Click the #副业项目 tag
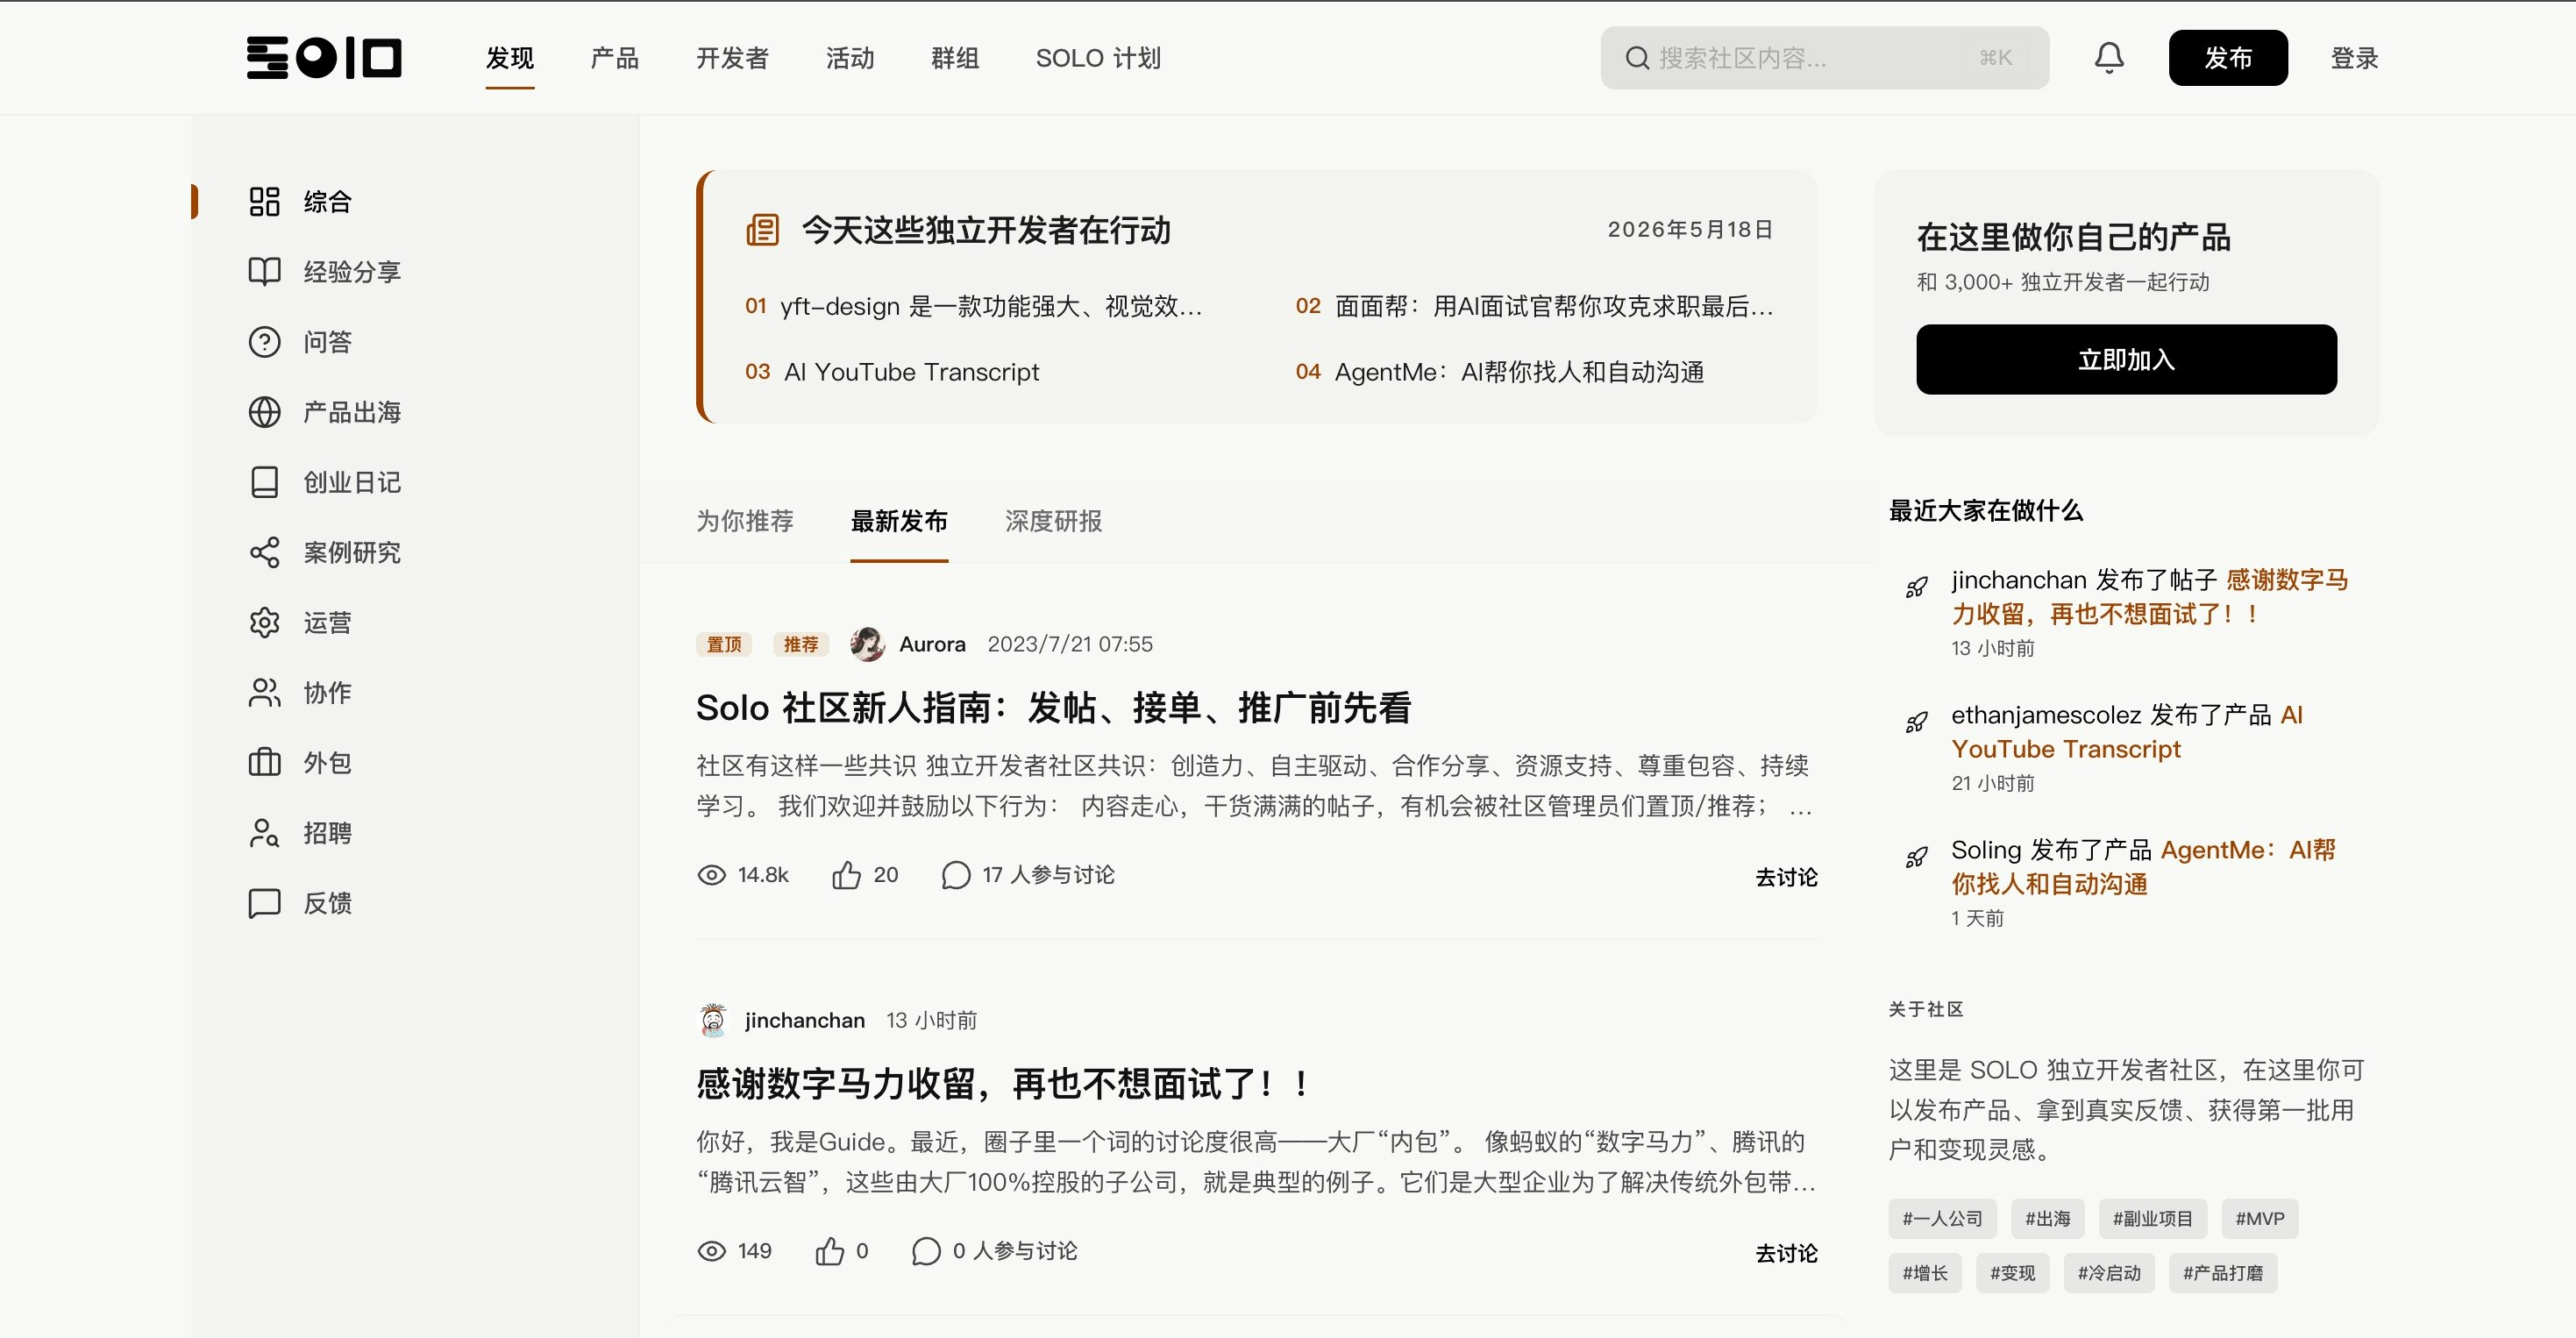2576x1338 pixels. (x=2152, y=1219)
